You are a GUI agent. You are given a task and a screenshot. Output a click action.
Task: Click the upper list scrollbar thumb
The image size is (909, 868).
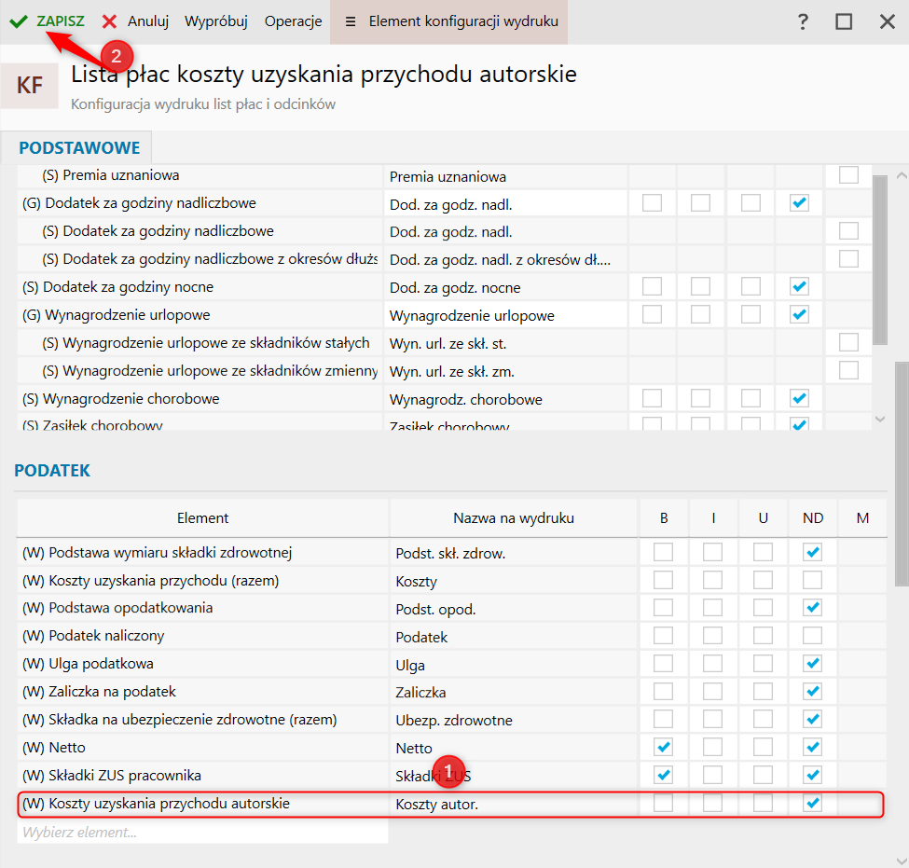coord(879,260)
